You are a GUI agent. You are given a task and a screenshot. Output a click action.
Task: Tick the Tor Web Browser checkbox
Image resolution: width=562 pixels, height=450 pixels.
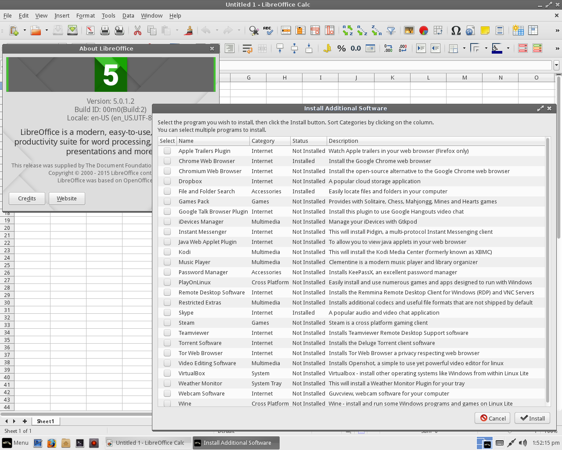pos(167,353)
